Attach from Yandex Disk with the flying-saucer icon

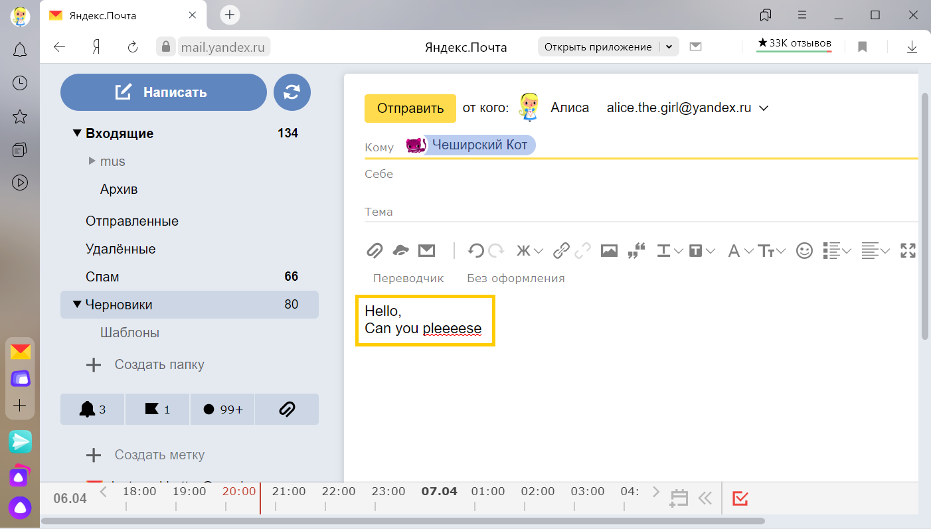(400, 250)
